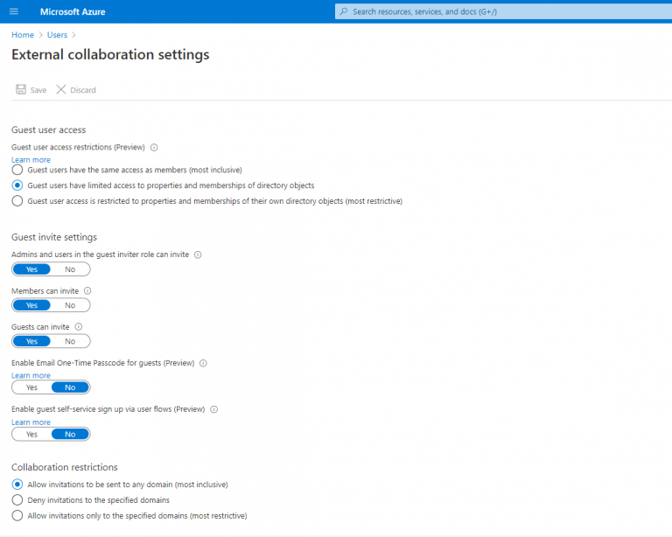Open info icon for guest user access restrictions

pos(154,147)
